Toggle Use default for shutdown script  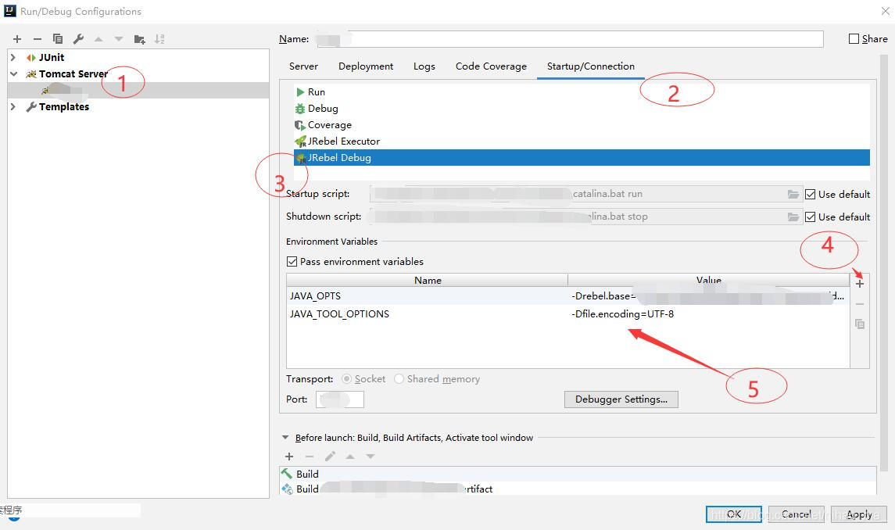point(810,217)
